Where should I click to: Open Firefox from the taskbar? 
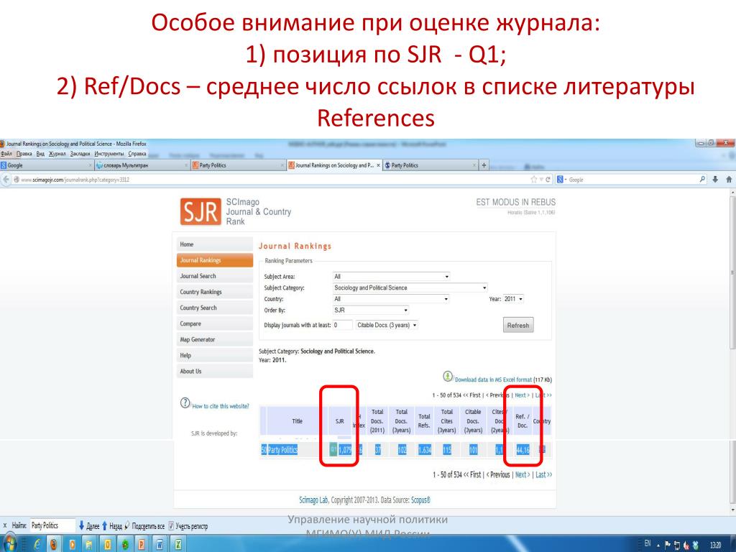click(54, 545)
